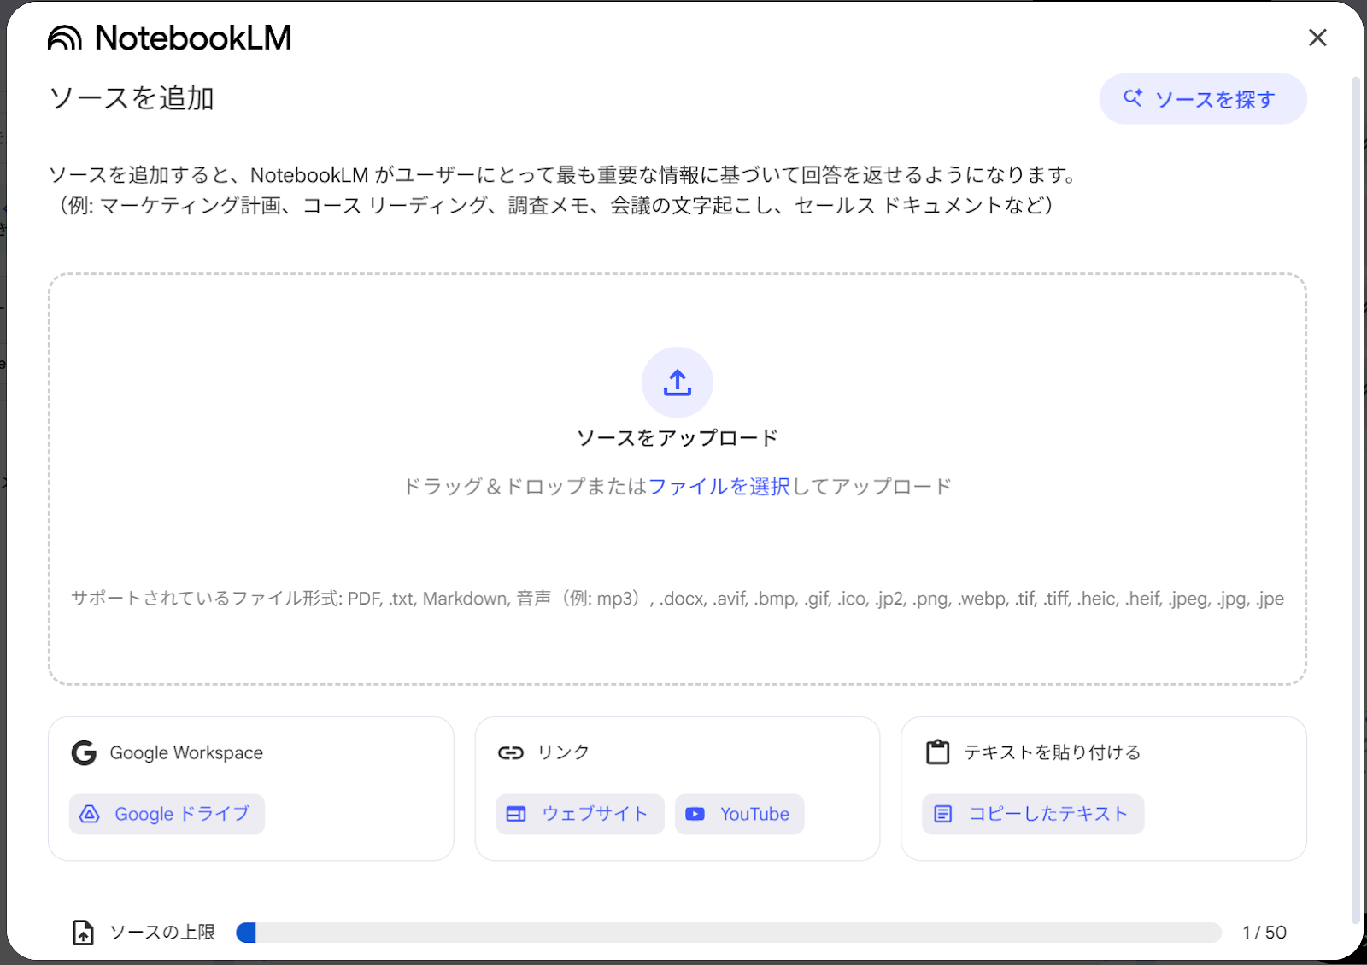Add a YouTube video source
The image size is (1367, 965).
coord(739,814)
